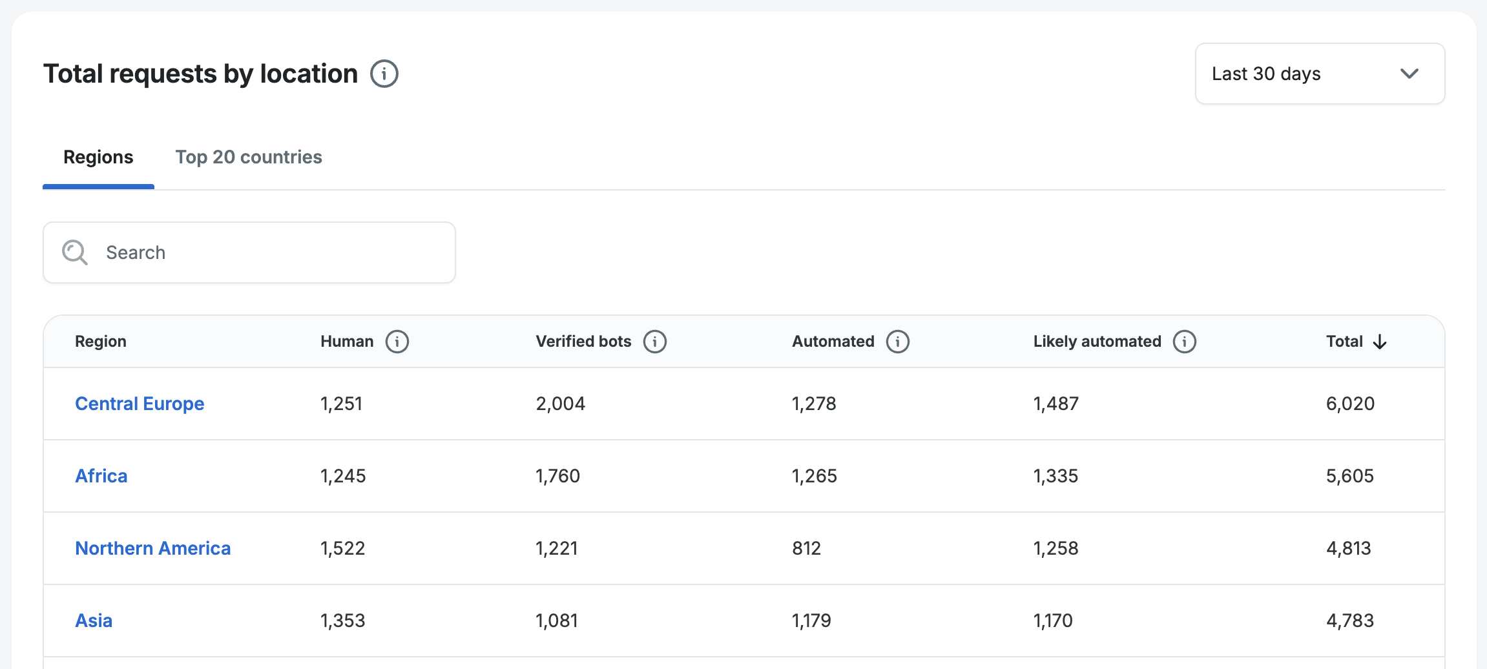Open the Africa region link

pos(101,476)
